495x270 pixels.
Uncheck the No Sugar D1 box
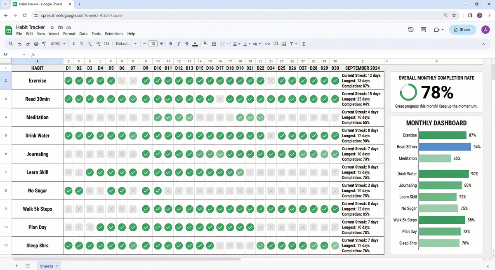pyautogui.click(x=68, y=190)
